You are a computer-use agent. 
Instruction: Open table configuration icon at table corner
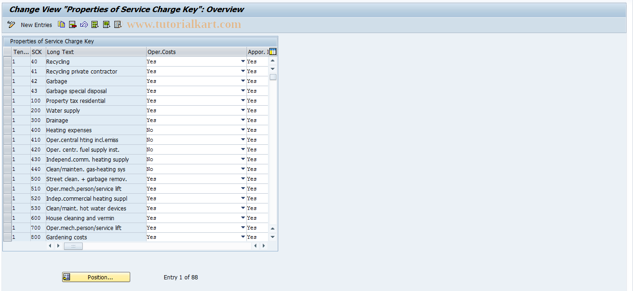click(x=273, y=51)
